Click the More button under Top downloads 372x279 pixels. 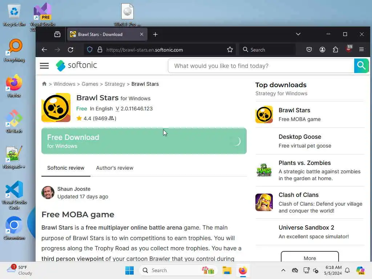[310, 258]
